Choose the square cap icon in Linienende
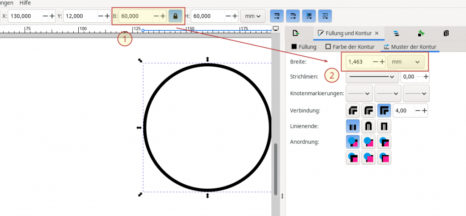Viewport: 466px width, 216px height. [x=384, y=126]
